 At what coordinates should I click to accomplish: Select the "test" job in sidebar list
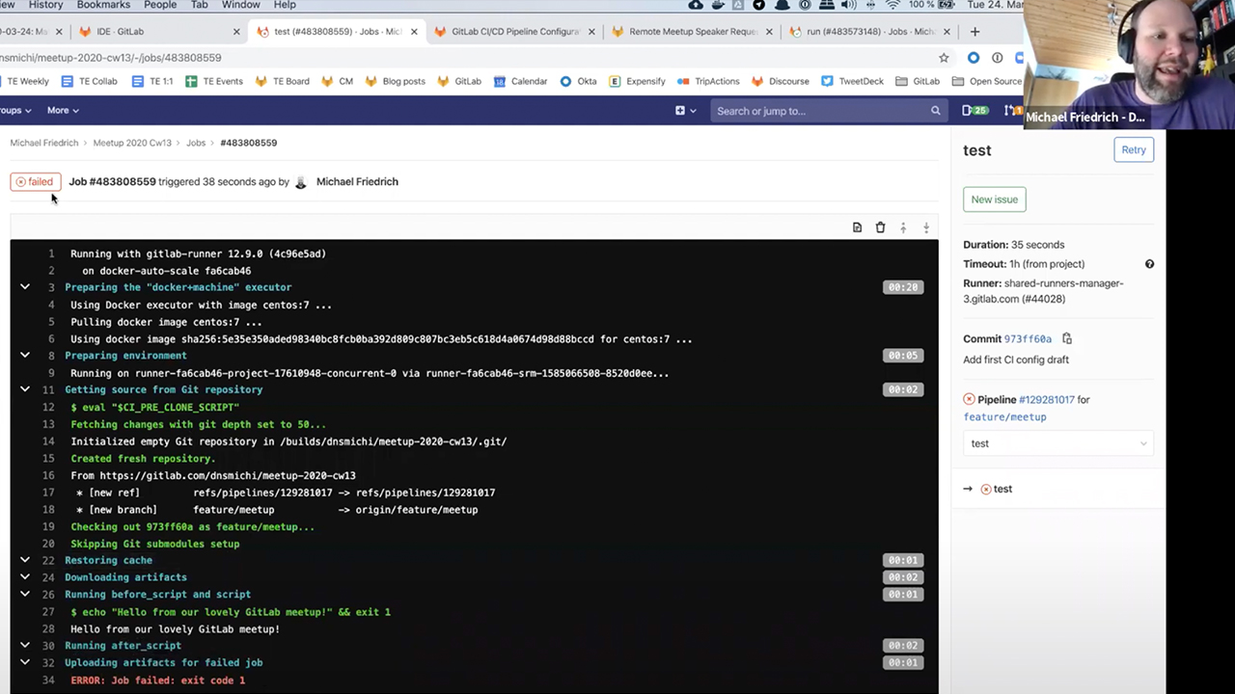click(x=1003, y=489)
